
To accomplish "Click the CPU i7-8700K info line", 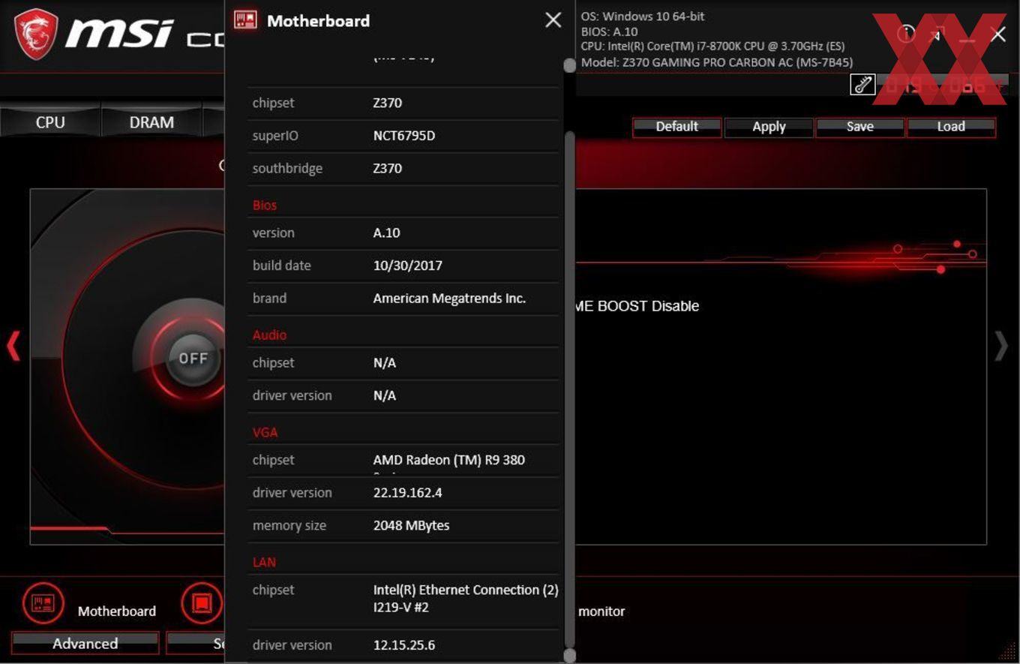I will (712, 47).
